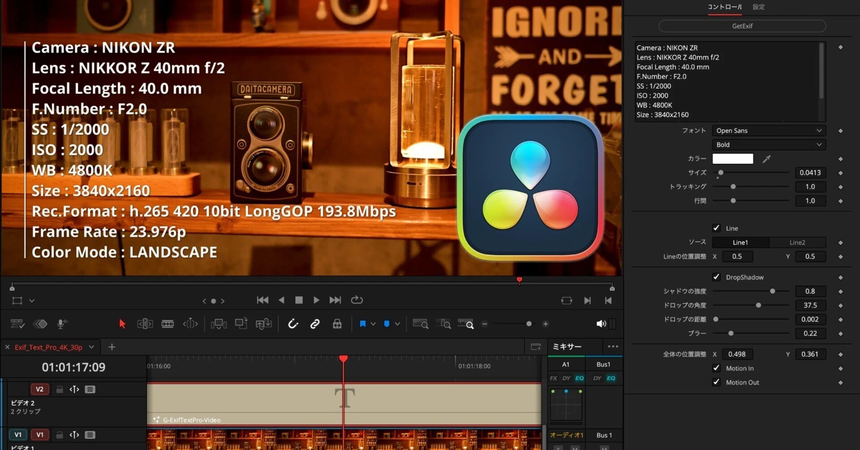Select Line2 as the source
Screen dimensions: 860x450
[x=797, y=242]
